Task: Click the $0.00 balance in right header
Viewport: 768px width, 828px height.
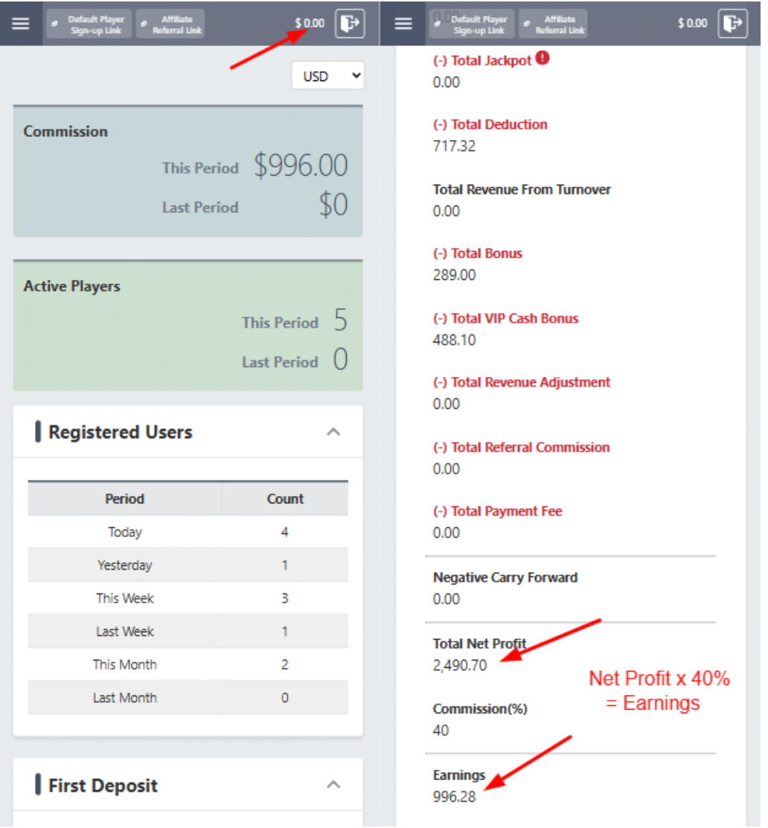Action: [x=692, y=23]
